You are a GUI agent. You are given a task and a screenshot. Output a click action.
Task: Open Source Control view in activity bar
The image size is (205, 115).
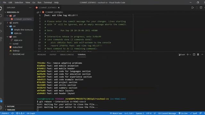(x=1, y=23)
